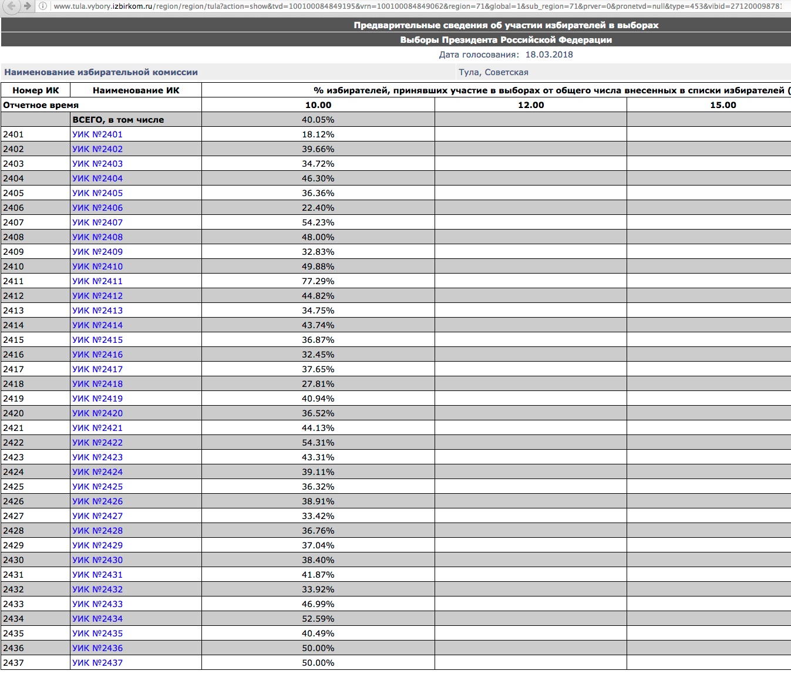Click the browser forward arrow button
This screenshot has width=791, height=674.
pyautogui.click(x=27, y=6)
